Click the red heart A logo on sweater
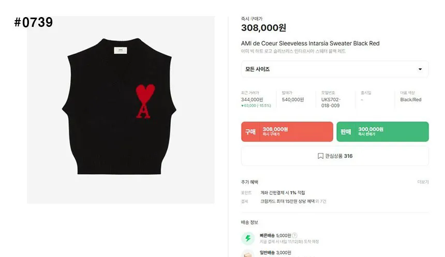445x257 pixels. pyautogui.click(x=145, y=101)
